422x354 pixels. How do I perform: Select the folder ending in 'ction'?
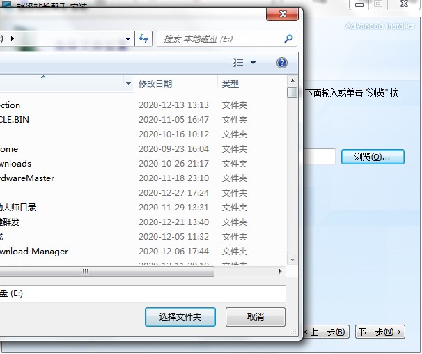(x=10, y=105)
